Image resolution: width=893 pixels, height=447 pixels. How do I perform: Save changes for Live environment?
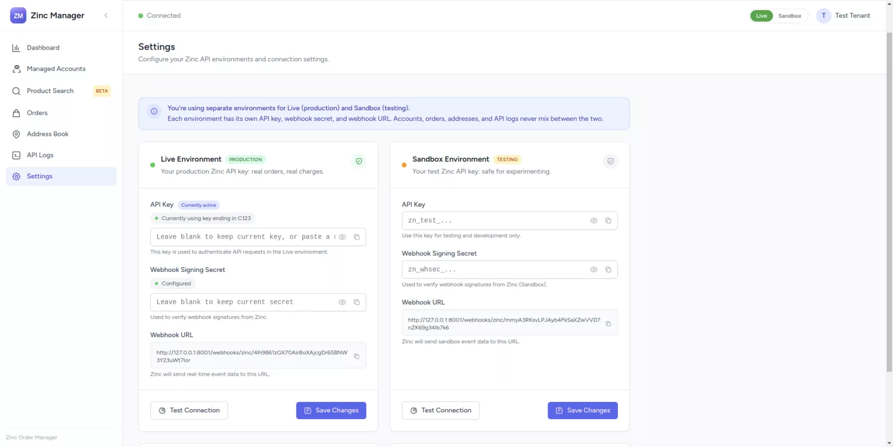pos(331,411)
